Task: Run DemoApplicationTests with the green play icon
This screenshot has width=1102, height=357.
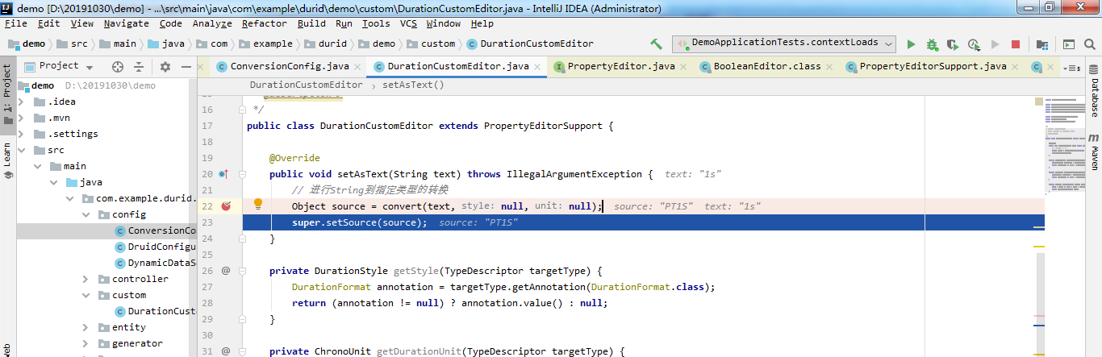Action: tap(911, 44)
